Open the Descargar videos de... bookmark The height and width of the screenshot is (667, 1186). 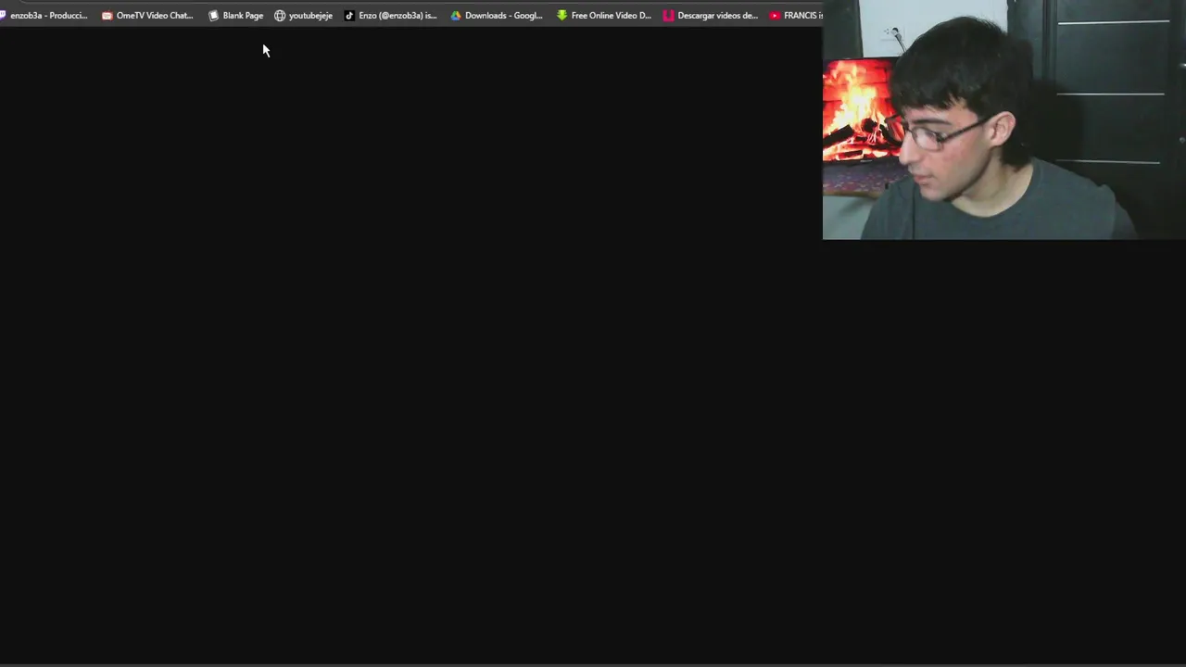tap(711, 16)
